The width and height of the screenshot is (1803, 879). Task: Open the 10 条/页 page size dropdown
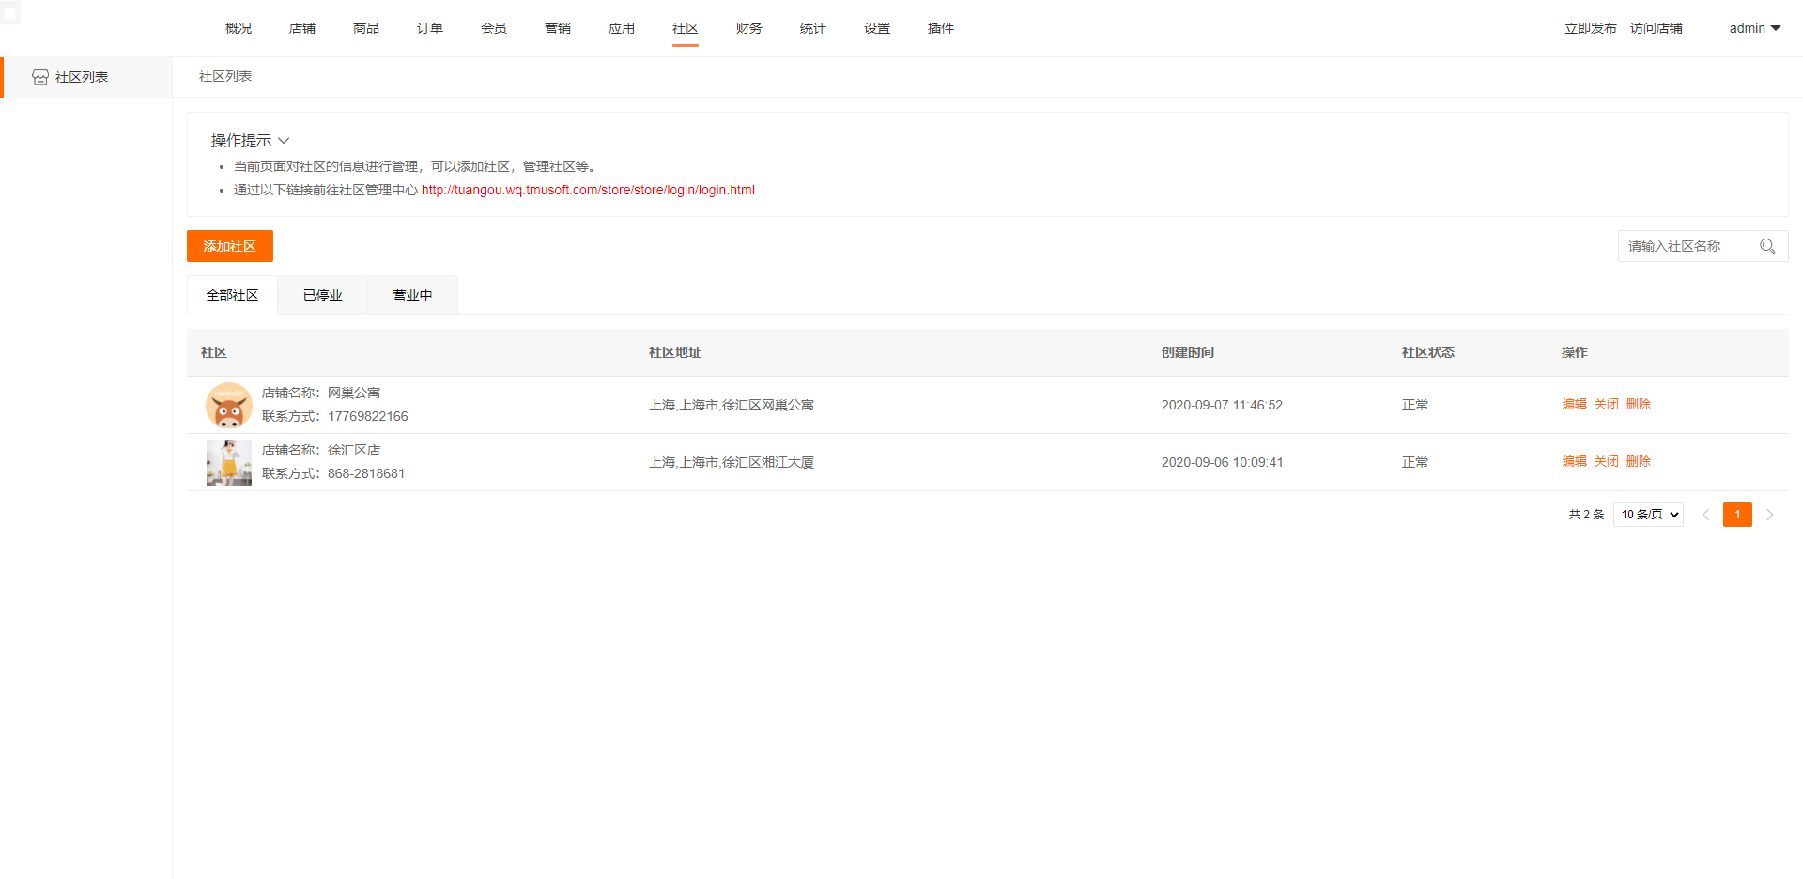(x=1648, y=515)
